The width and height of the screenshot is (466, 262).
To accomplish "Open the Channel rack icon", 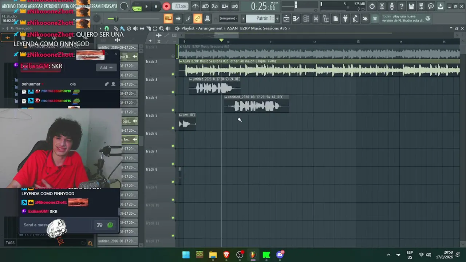I will click(306, 19).
